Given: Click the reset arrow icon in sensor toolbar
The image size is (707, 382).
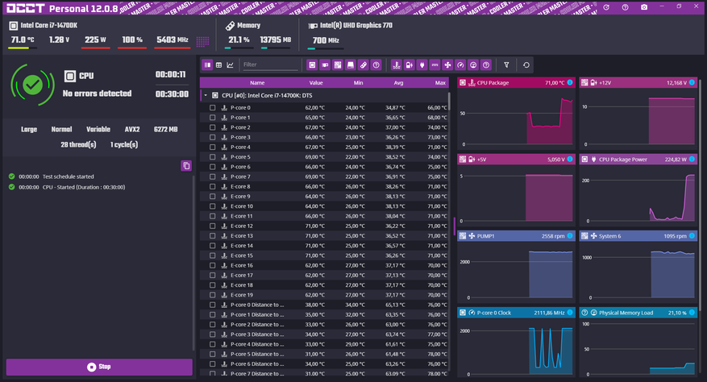Looking at the screenshot, I should [x=526, y=64].
